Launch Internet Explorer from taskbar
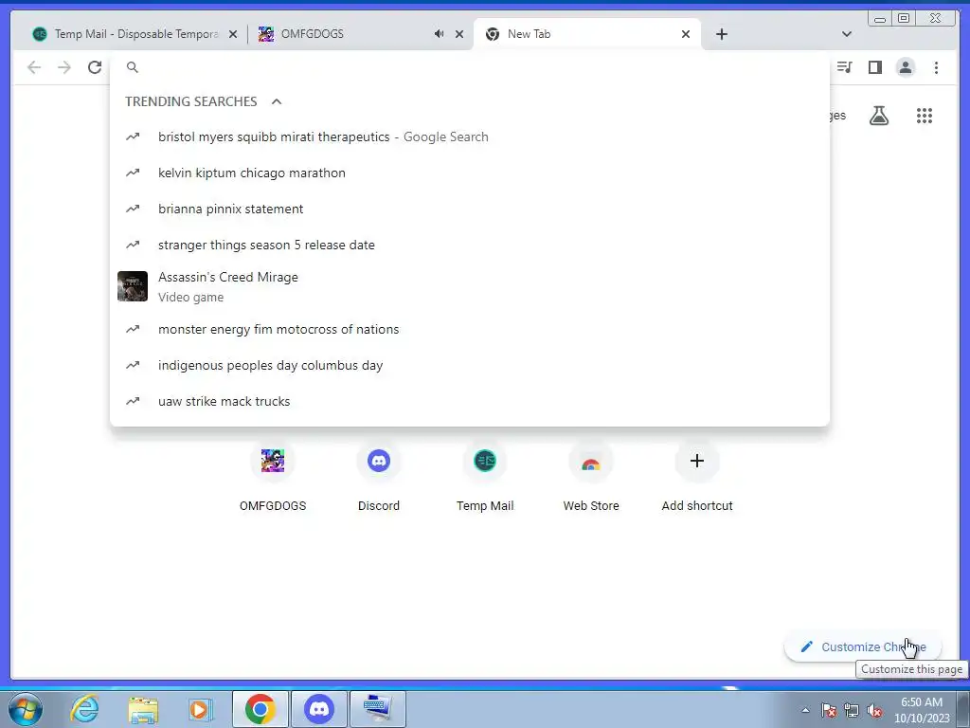 [84, 709]
